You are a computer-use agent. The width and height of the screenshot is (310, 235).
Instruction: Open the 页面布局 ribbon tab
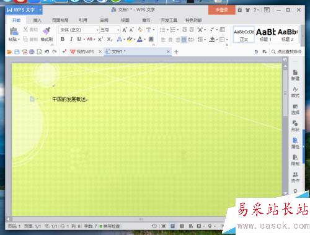coord(60,20)
